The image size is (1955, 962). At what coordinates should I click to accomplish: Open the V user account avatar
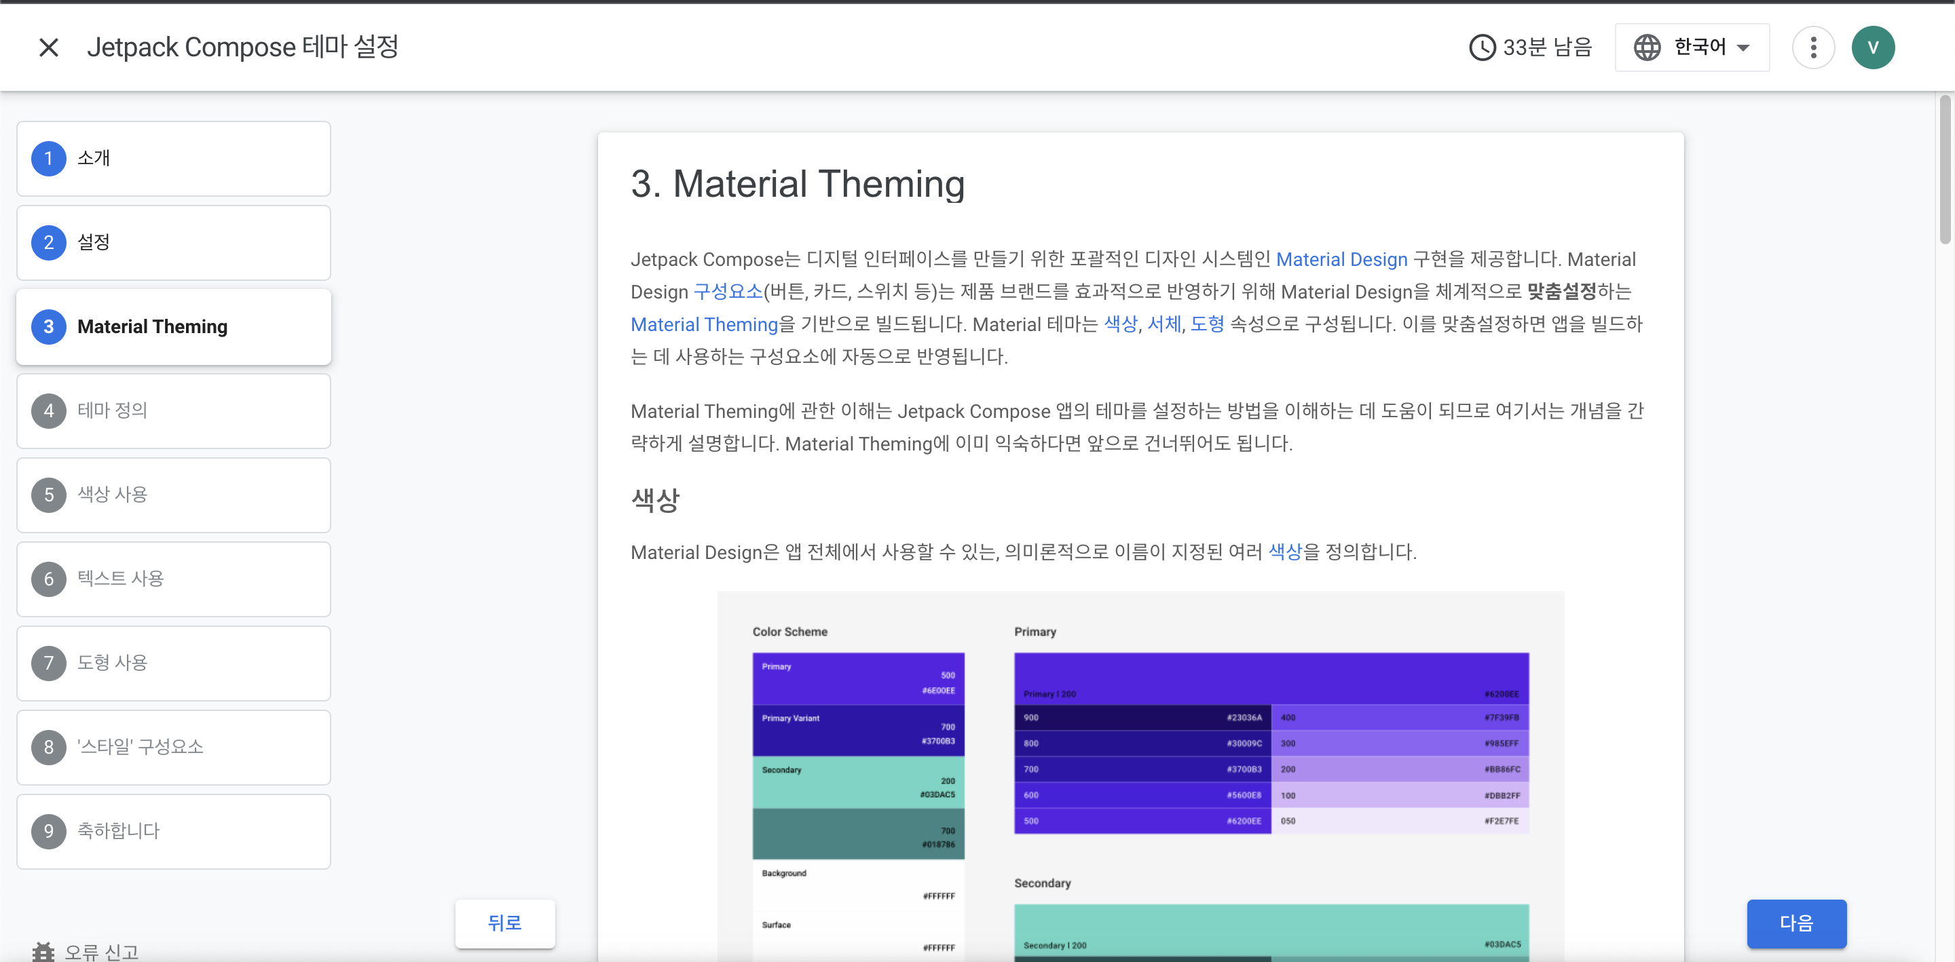[x=1872, y=47]
